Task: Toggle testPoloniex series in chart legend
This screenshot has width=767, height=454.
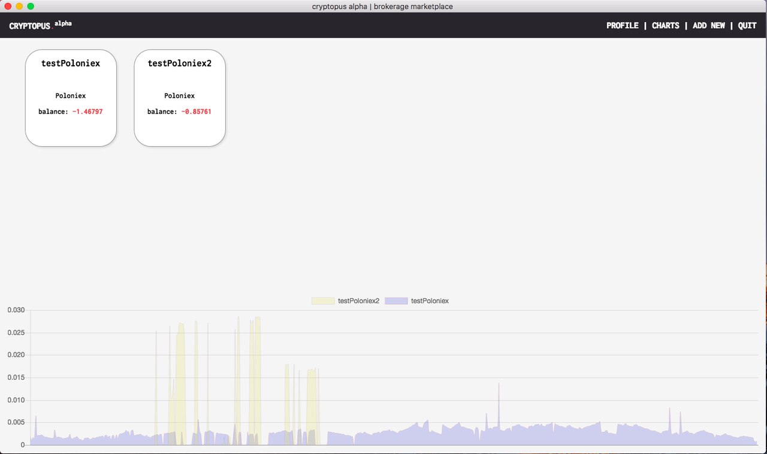Action: pyautogui.click(x=416, y=301)
